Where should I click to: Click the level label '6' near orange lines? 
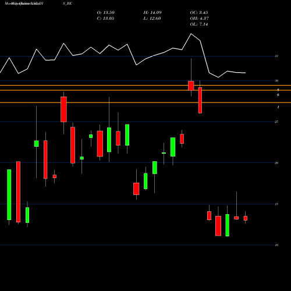click(x=278, y=95)
